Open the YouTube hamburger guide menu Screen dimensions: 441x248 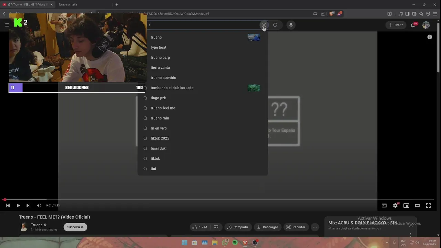[7, 25]
